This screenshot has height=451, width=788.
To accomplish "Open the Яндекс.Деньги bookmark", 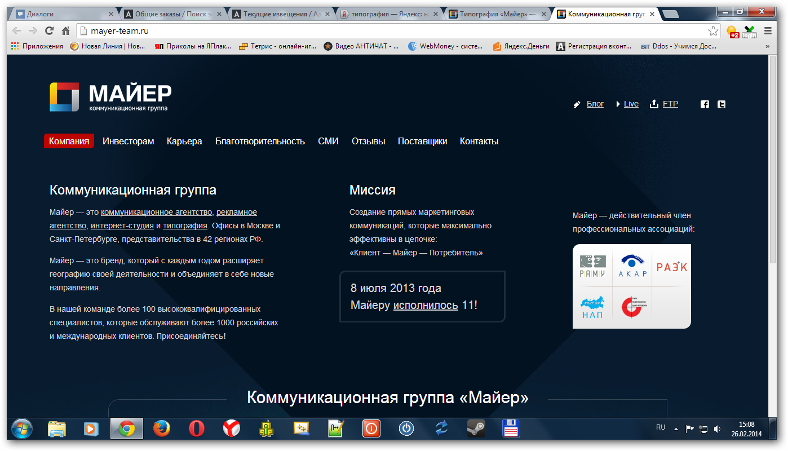I will (x=521, y=46).
